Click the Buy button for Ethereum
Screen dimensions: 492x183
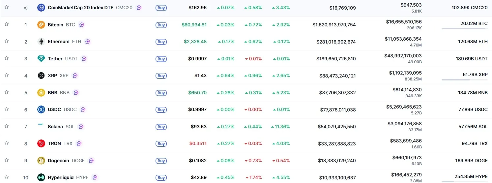click(161, 42)
